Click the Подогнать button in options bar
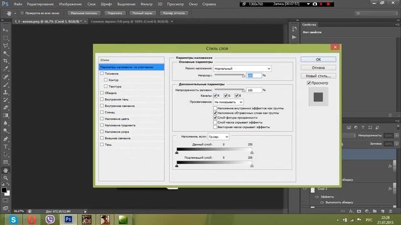Viewport: 401px width, 225px height. (115, 13)
